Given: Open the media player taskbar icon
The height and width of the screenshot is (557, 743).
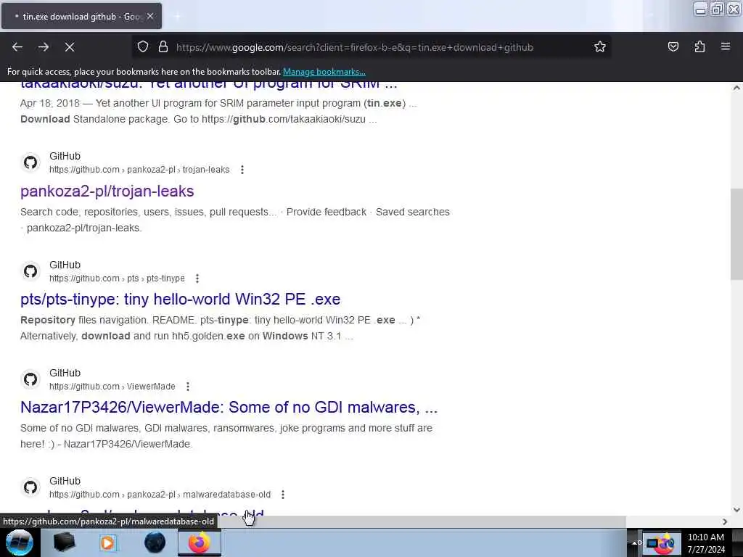Looking at the screenshot, I should click(x=109, y=542).
